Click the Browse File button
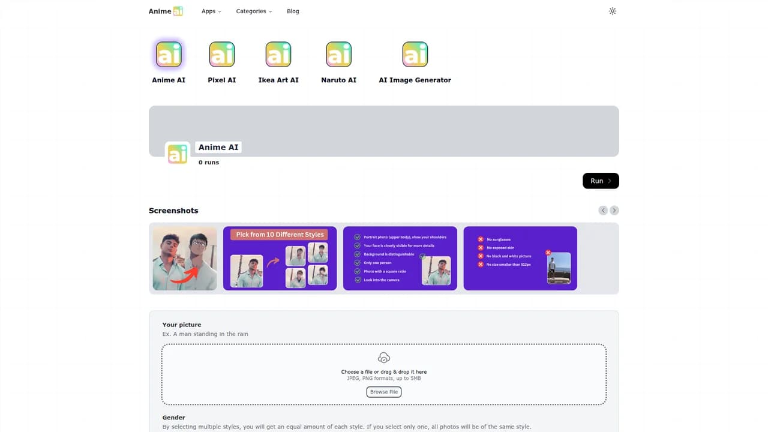 coord(384,392)
